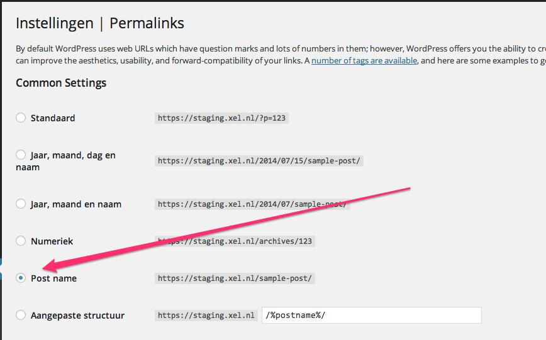546x340 pixels.
Task: Click the 'Aangepaste structuur' label text
Action: (x=77, y=315)
